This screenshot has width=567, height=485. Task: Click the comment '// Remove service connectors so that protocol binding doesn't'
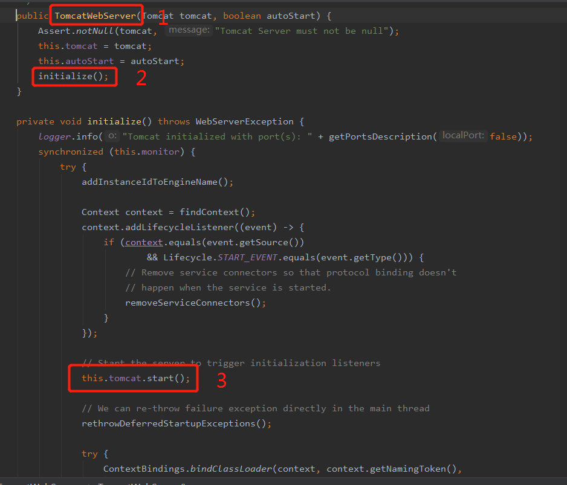pos(291,272)
